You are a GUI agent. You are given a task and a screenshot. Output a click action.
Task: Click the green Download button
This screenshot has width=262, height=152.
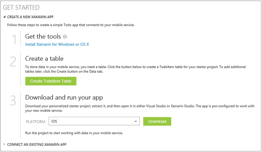tap(157, 121)
